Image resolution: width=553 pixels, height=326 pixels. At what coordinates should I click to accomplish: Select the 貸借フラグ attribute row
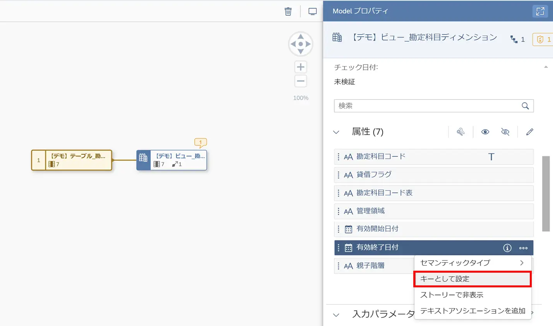(x=434, y=175)
